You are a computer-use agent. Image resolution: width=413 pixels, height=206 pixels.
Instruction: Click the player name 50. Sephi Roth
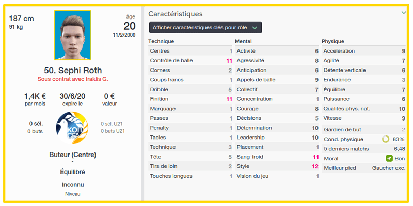(x=73, y=71)
